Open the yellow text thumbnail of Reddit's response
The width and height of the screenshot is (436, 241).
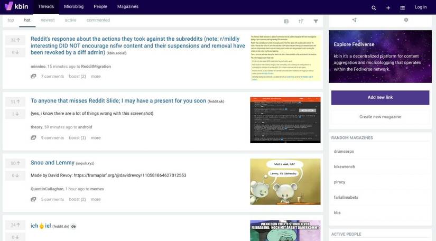285,58
